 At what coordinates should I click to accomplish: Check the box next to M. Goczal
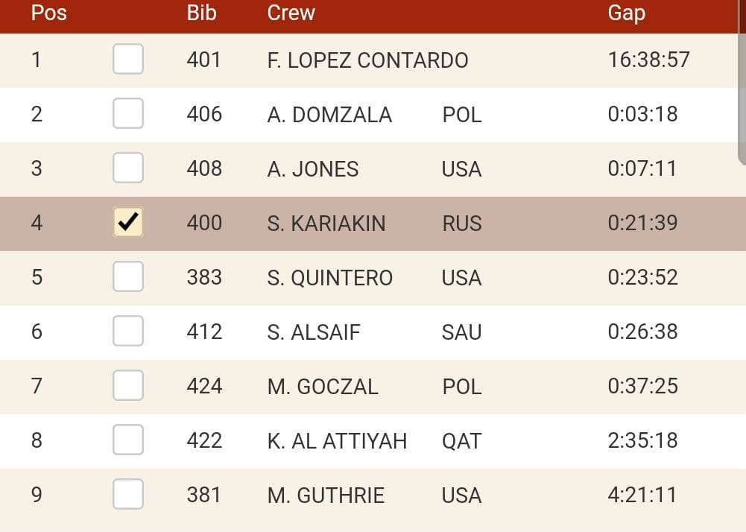(x=128, y=385)
